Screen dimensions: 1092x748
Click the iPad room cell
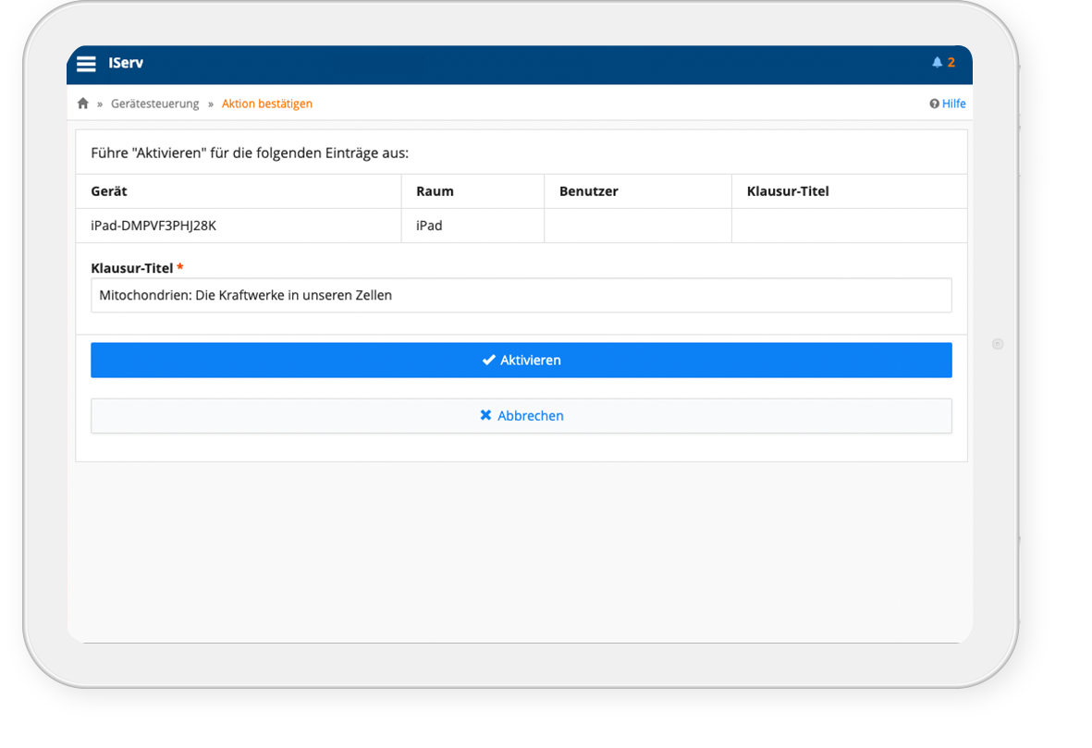(x=472, y=226)
